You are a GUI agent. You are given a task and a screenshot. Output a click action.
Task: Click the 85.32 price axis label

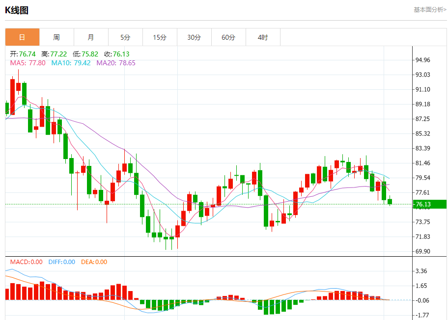(x=422, y=133)
